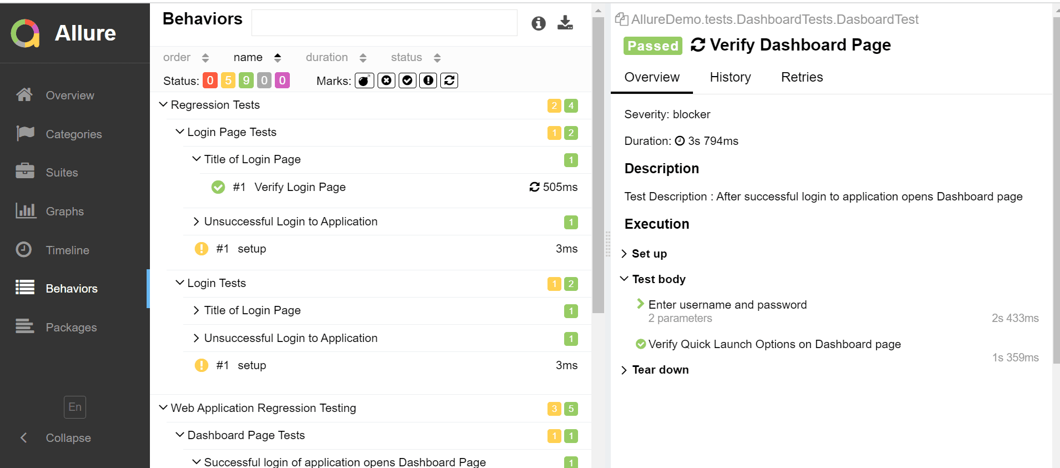Open the Graphs section in the sidebar

point(64,212)
